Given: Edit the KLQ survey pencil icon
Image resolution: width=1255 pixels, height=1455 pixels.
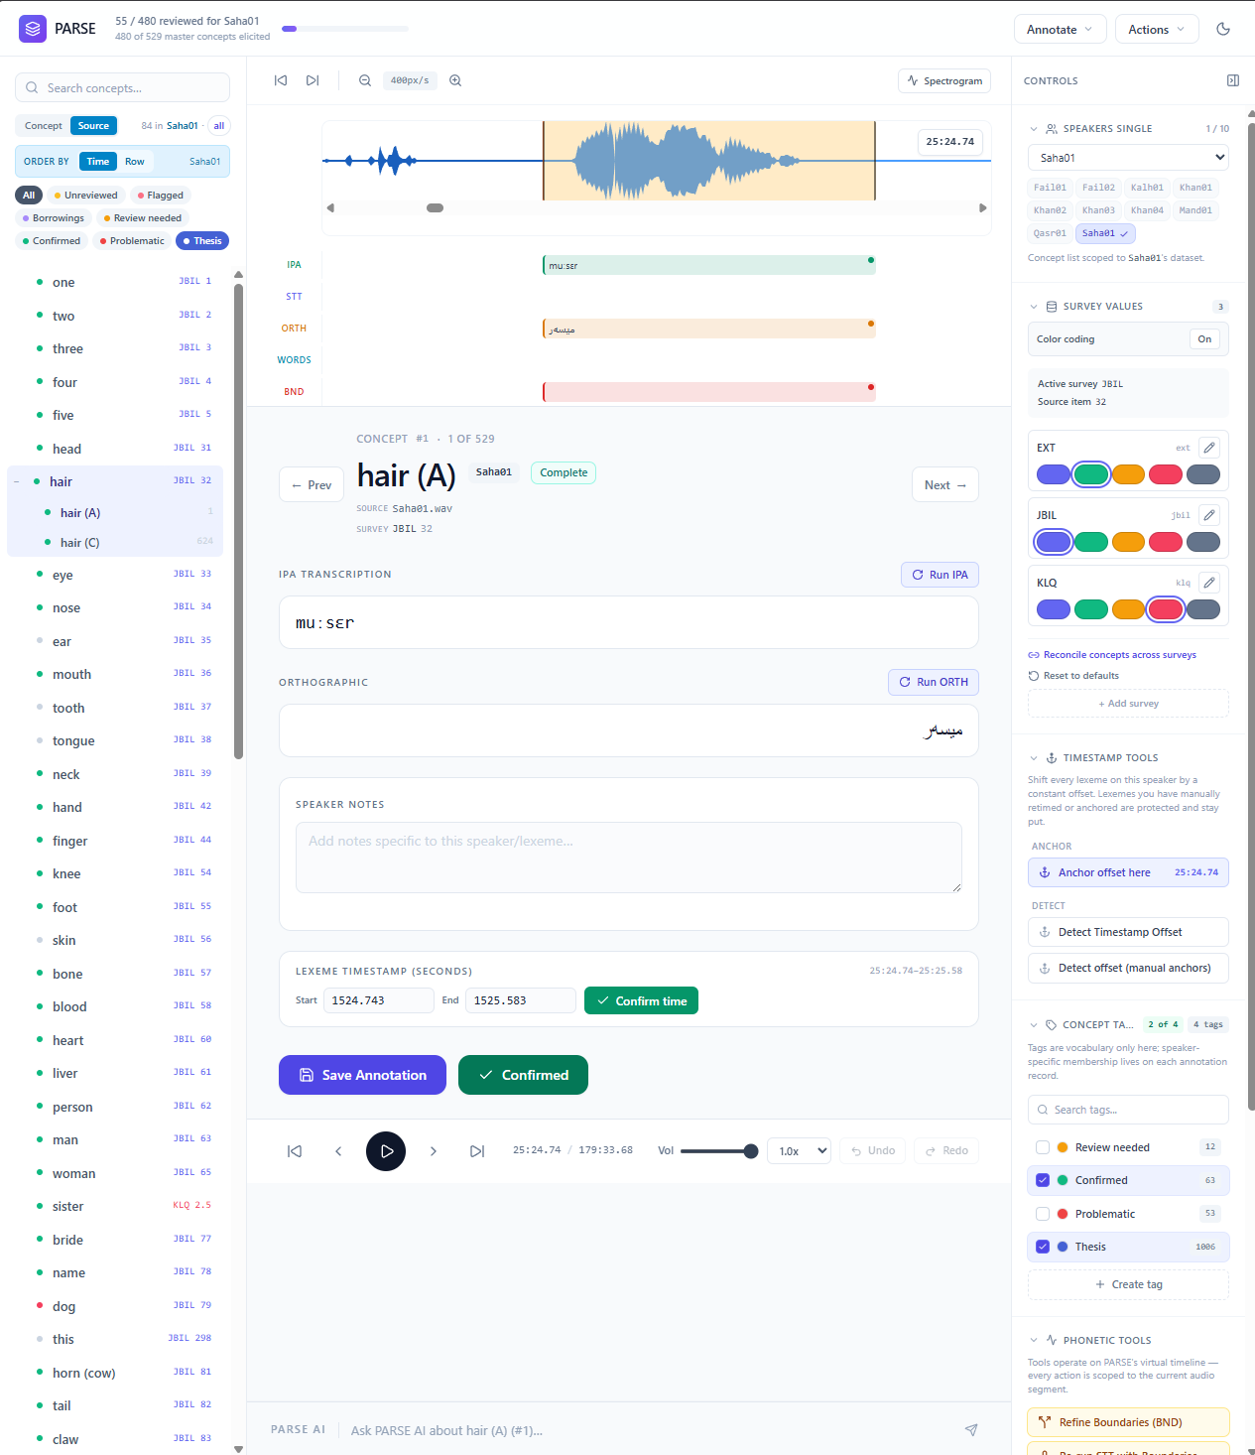Looking at the screenshot, I should [x=1209, y=583].
